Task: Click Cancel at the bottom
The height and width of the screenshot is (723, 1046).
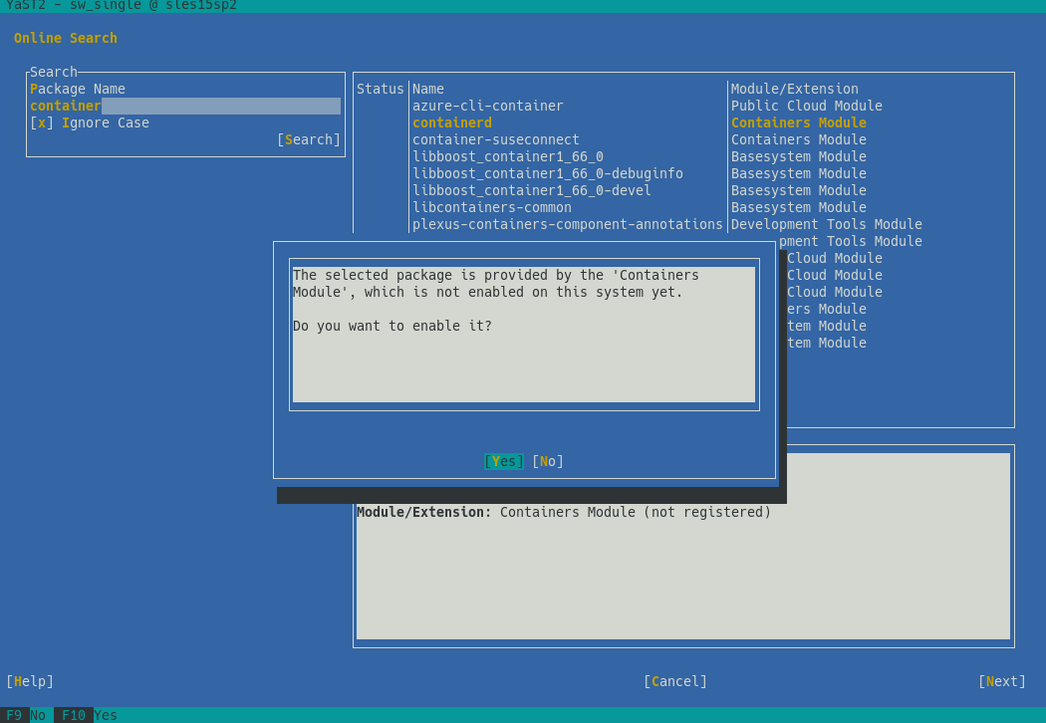Action: coord(674,681)
